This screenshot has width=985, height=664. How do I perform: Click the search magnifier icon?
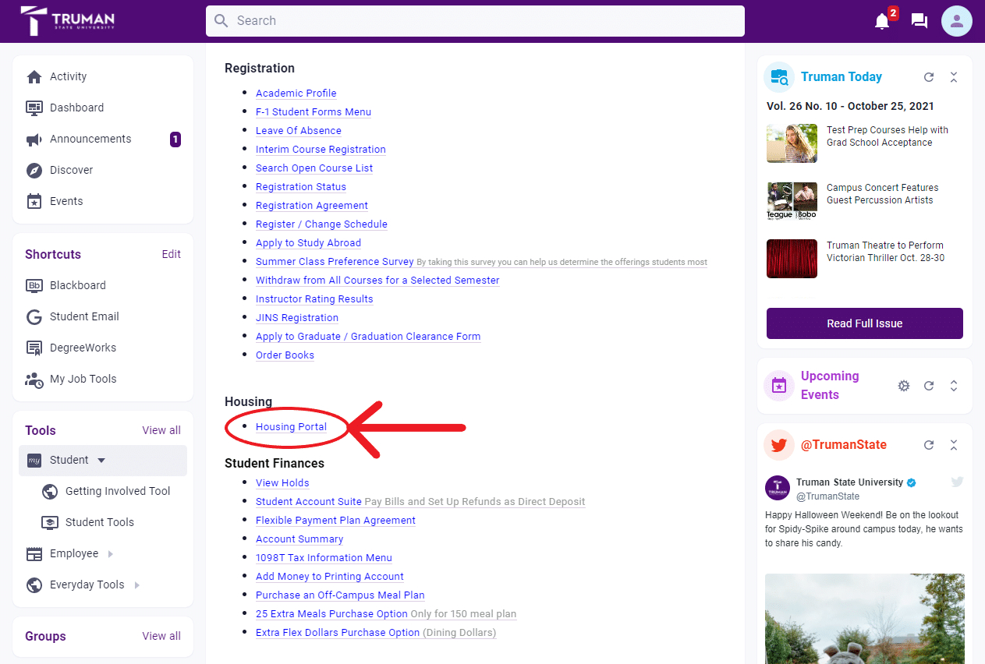(x=221, y=21)
